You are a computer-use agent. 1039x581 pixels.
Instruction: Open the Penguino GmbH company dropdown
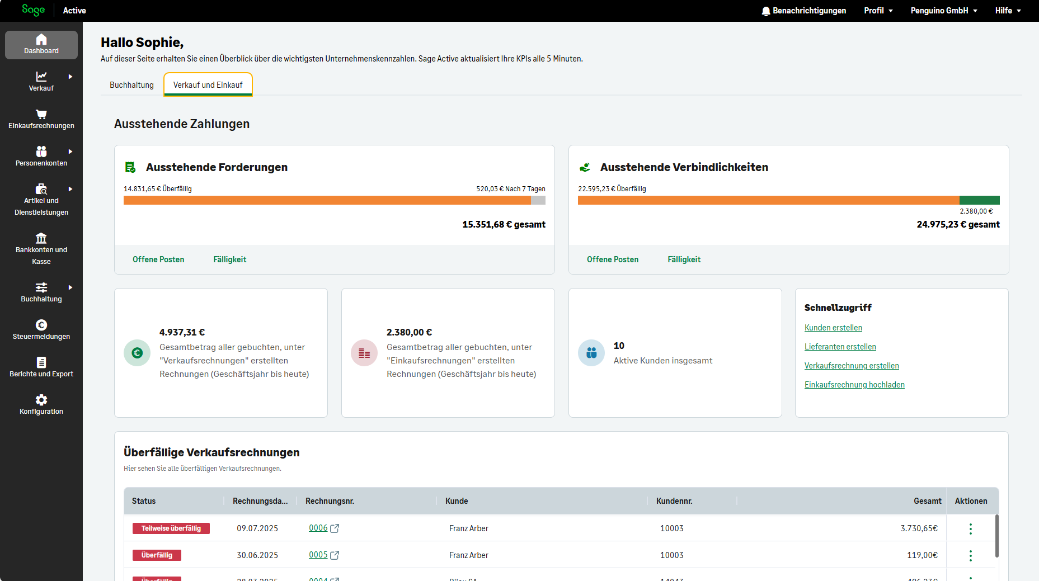943,11
